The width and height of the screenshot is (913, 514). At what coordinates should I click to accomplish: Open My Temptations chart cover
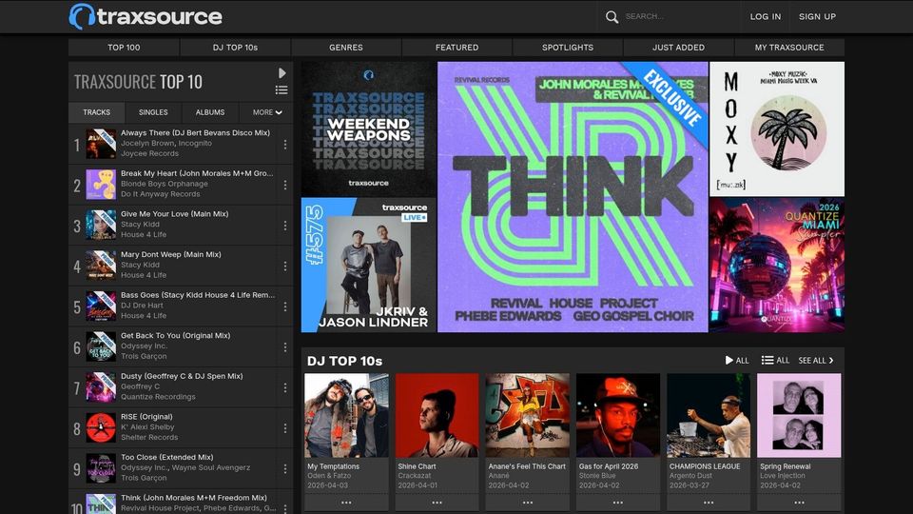point(346,416)
